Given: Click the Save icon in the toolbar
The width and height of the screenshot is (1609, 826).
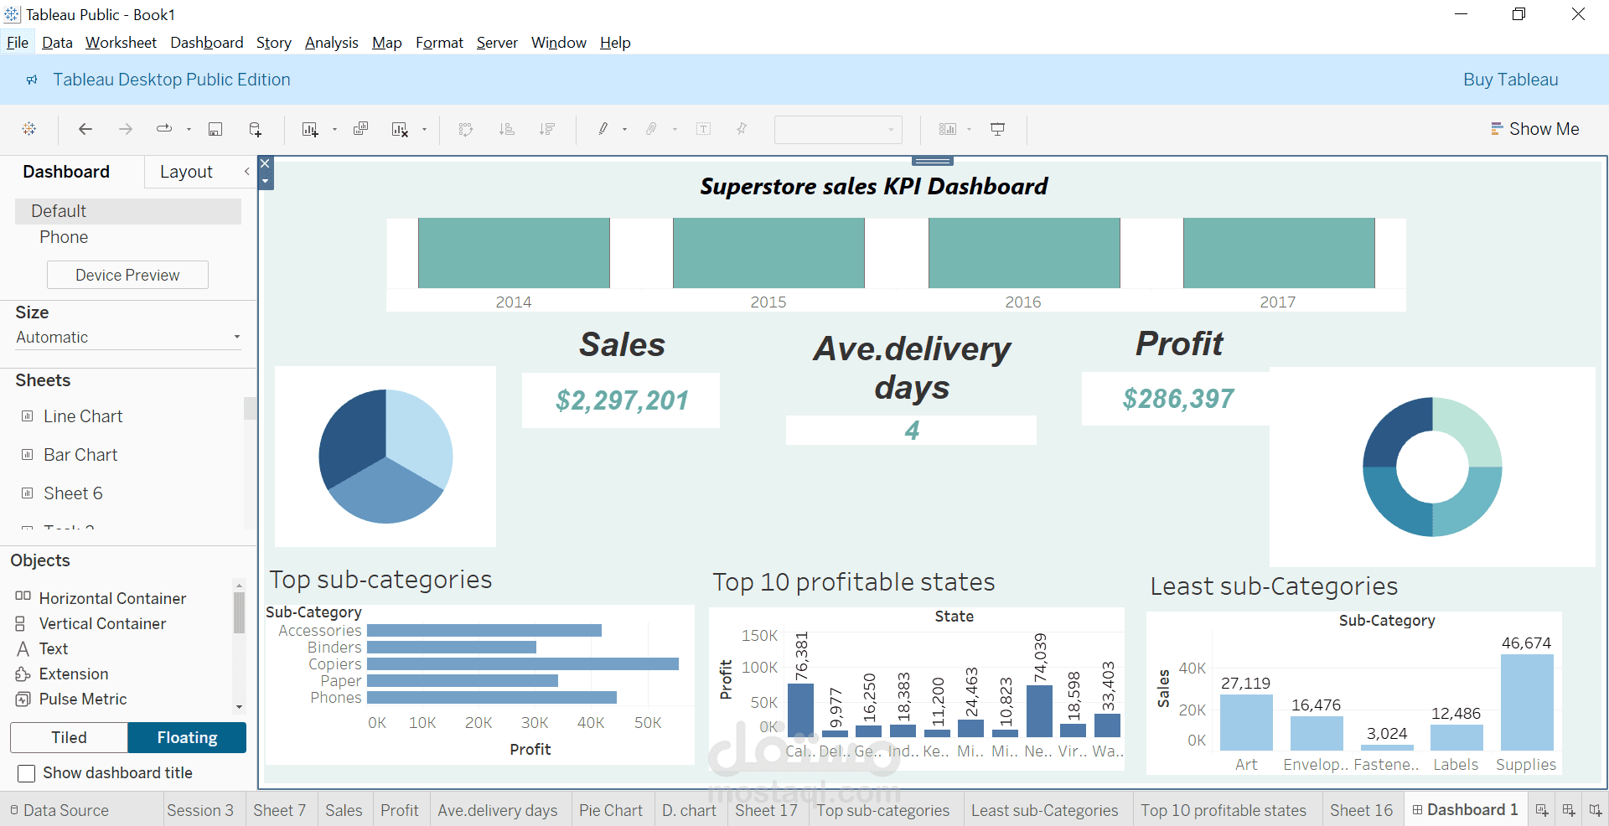Looking at the screenshot, I should coord(215,129).
